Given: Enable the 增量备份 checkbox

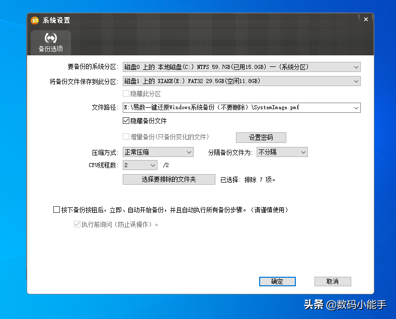Looking at the screenshot, I should click(x=126, y=137).
